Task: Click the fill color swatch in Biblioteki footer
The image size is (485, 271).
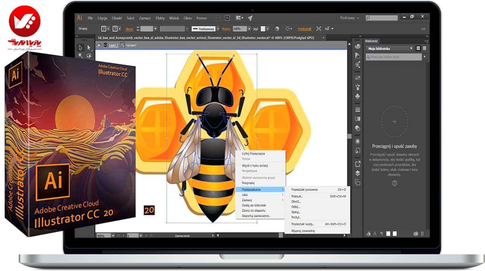Action: (388, 234)
